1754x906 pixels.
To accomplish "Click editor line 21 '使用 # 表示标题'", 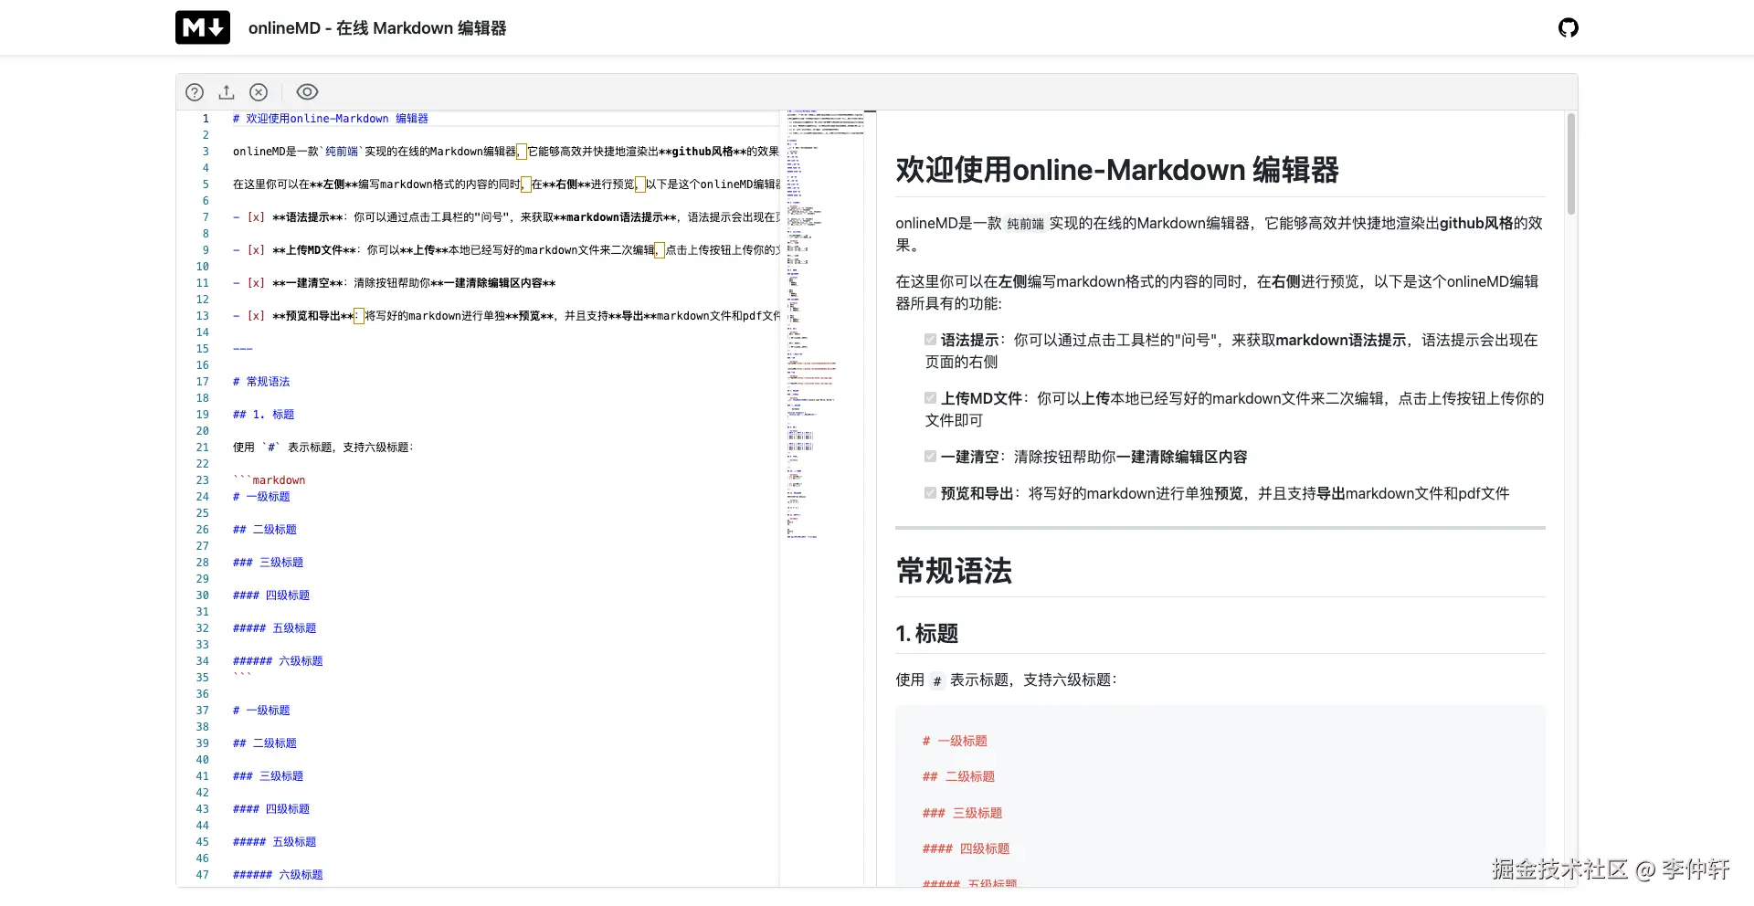I will click(x=323, y=448).
